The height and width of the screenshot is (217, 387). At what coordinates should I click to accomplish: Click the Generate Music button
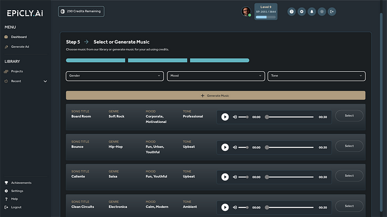216,95
